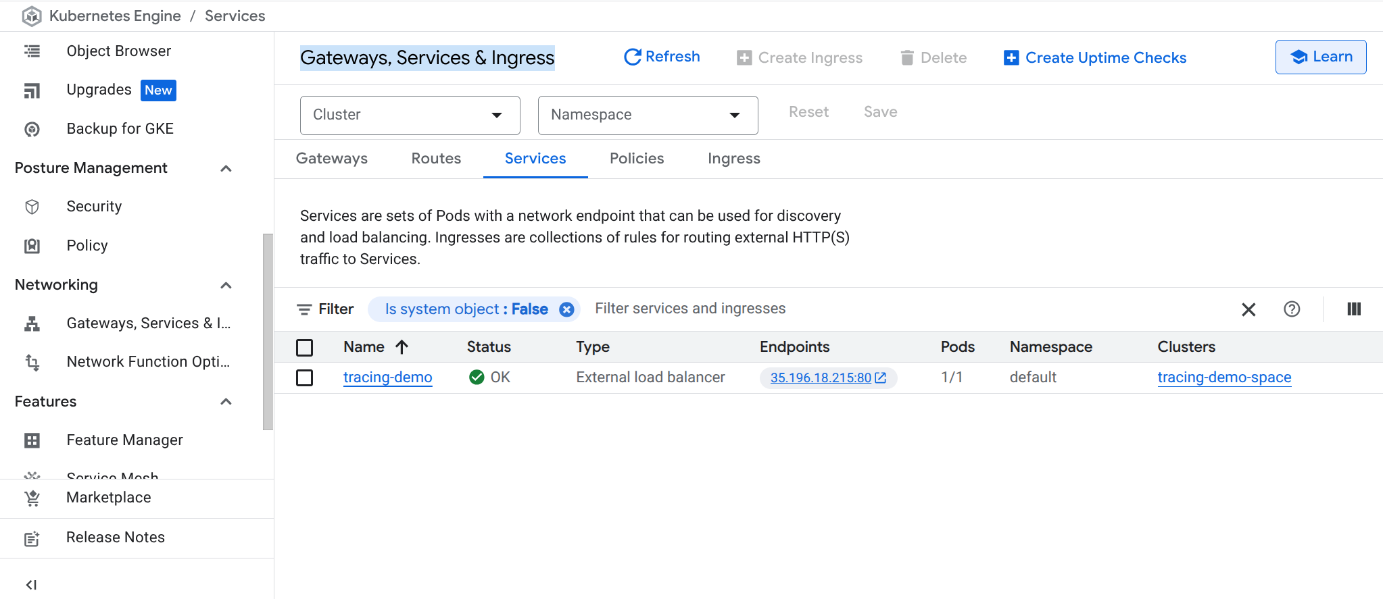The width and height of the screenshot is (1383, 599).
Task: Click the 'Gateways, Services & Ingress' page heading
Action: point(427,58)
